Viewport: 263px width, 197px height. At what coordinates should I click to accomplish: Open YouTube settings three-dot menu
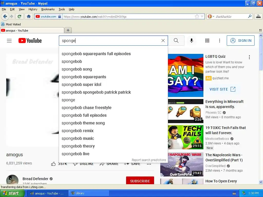point(219,41)
